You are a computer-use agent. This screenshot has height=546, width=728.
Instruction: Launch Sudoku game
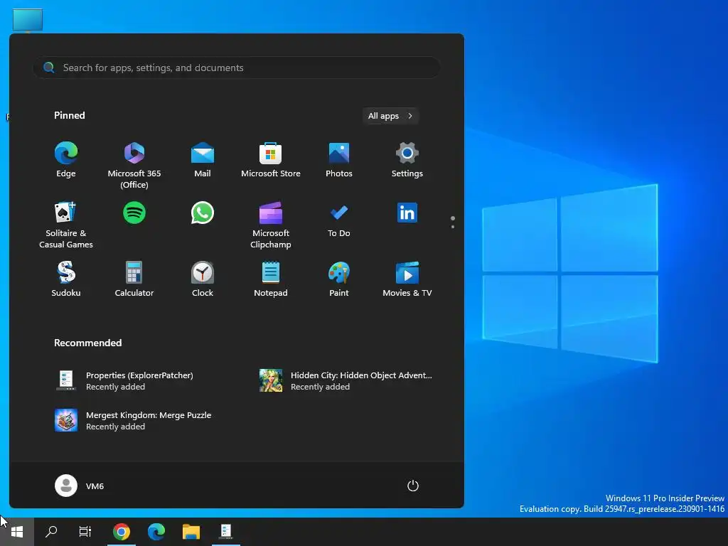point(66,279)
